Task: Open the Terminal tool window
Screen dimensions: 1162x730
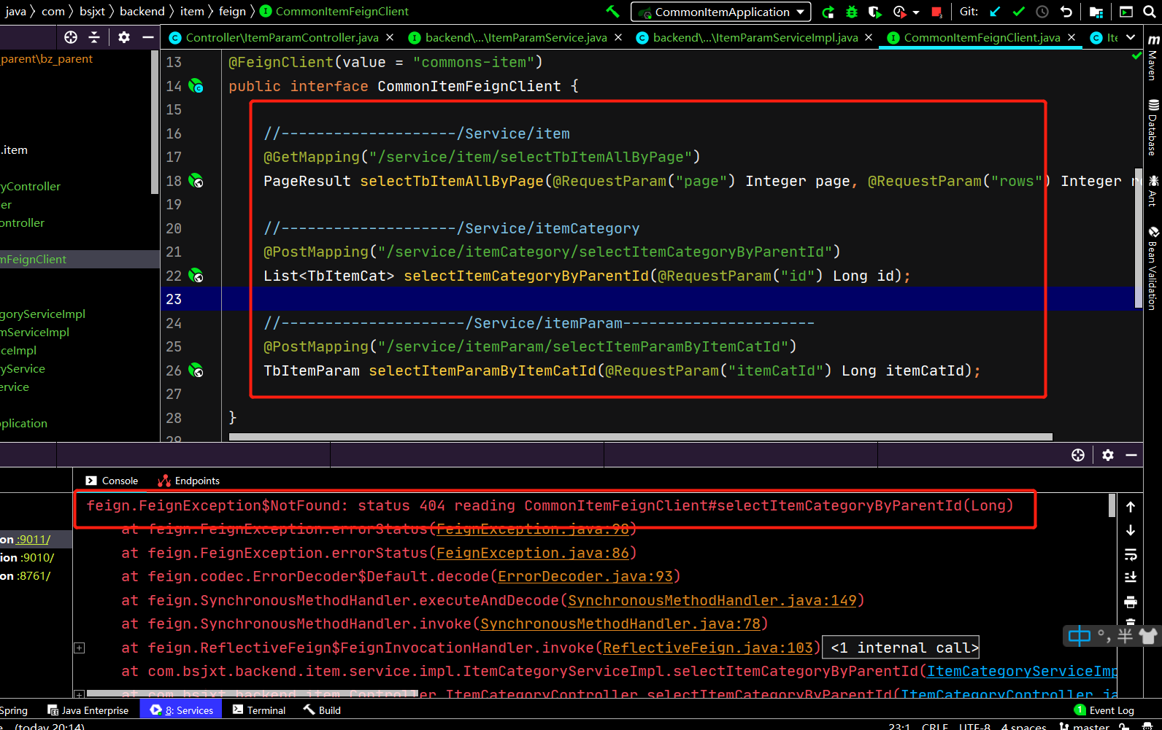Action: pyautogui.click(x=259, y=710)
